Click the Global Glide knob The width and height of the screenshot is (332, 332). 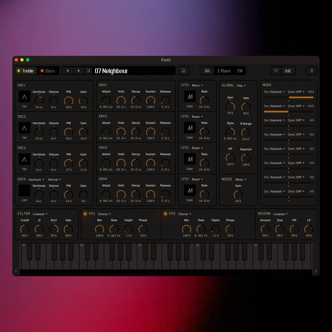[230, 132]
